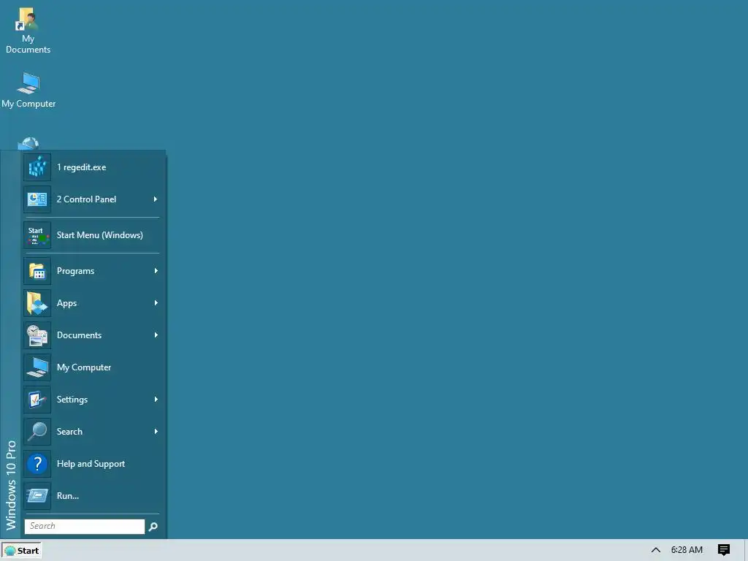
Task: Expand Control Panel submenu arrow
Action: coord(156,199)
